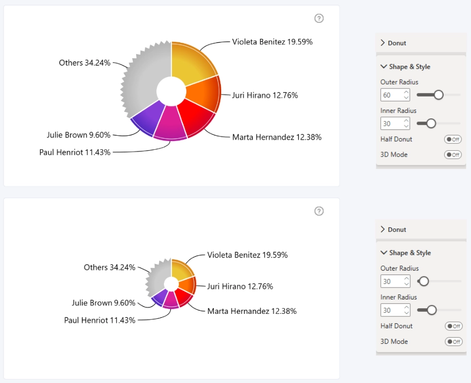Enable 3D Mode in the bottom panel

454,341
